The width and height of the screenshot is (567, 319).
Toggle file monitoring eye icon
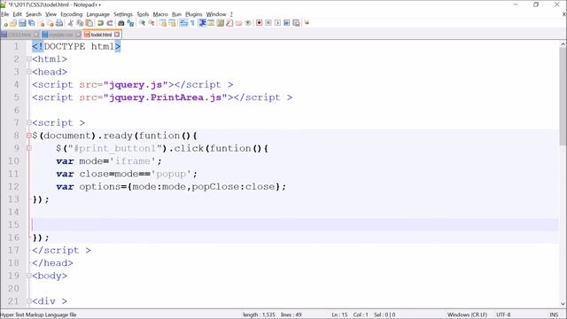(248, 23)
